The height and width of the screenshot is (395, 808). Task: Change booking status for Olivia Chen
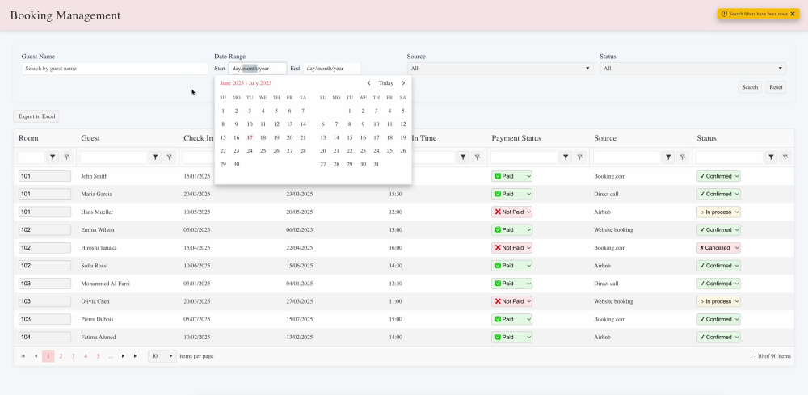click(x=718, y=301)
